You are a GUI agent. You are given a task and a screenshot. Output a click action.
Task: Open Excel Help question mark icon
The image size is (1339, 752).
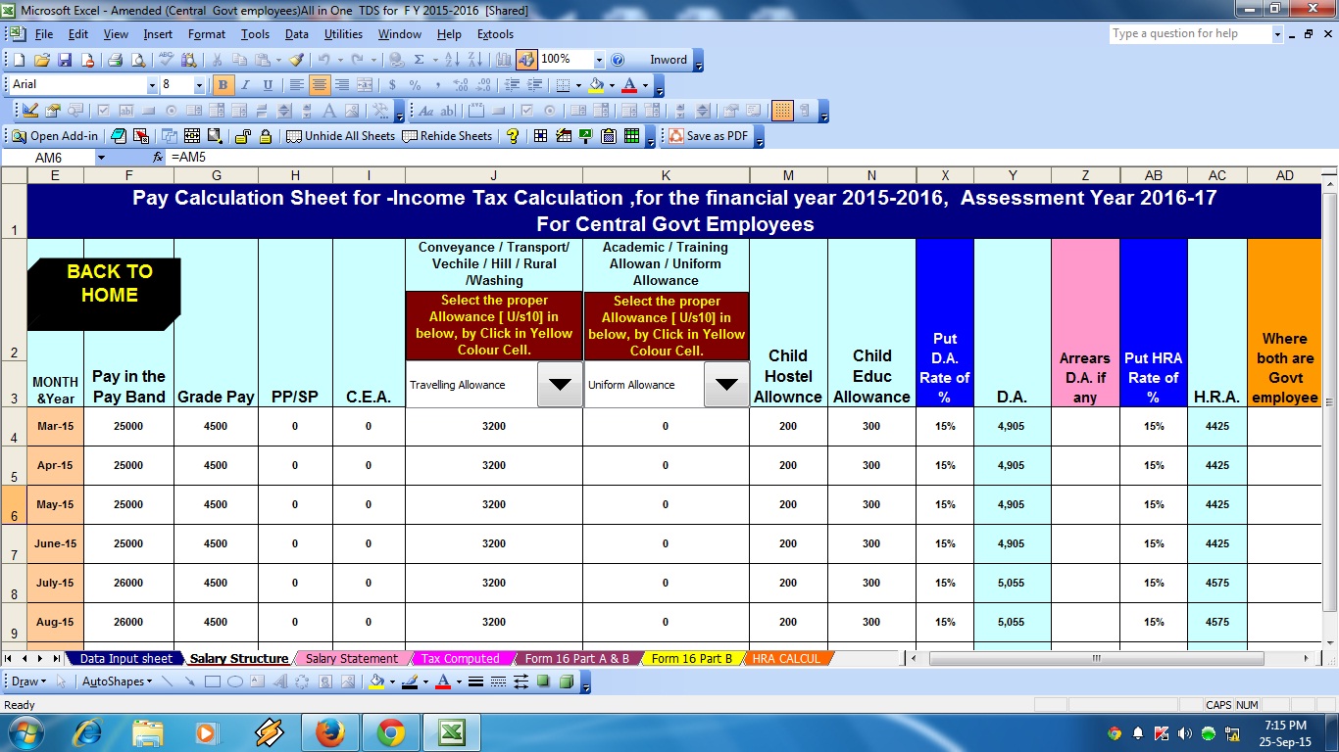pyautogui.click(x=618, y=60)
